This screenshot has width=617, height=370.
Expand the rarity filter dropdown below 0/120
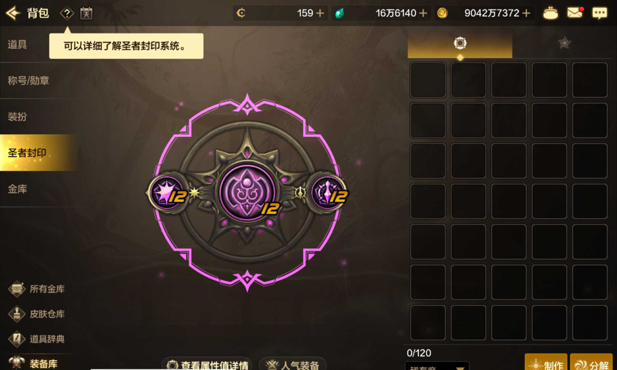coord(437,366)
